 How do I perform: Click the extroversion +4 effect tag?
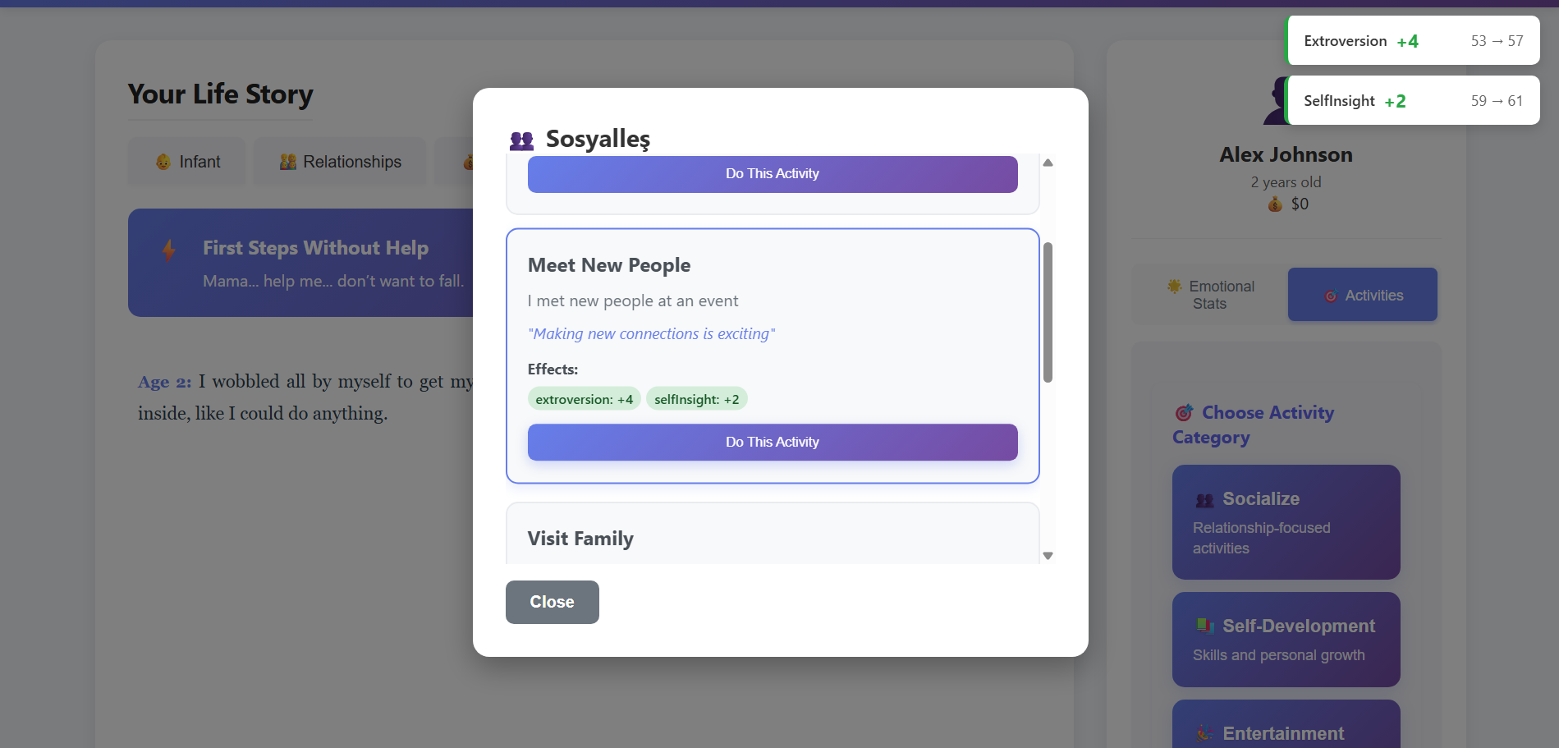584,400
